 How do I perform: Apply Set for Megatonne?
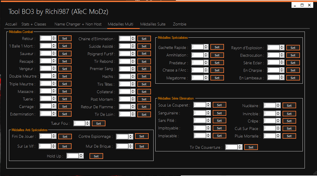point(217,78)
